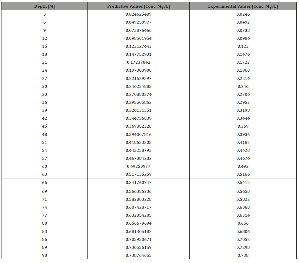Viewport: 299px width, 263px height.
Task: Select predictive value 0.394007816
Action: tap(139, 135)
